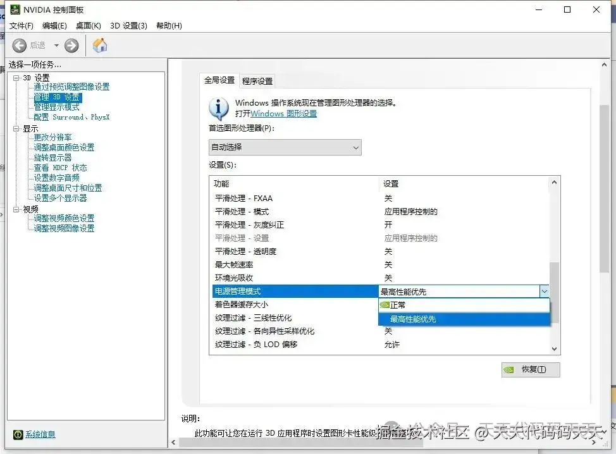
Task: Open the 系统信息 link
Action: (40, 434)
